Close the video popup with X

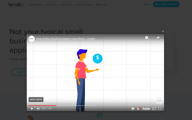[163, 31]
